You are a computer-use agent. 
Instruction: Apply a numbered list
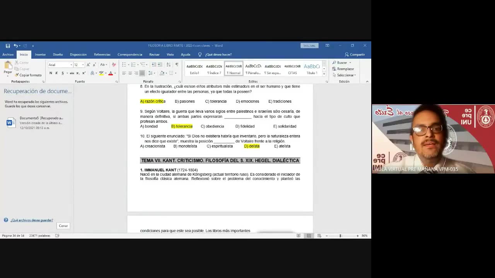133,65
